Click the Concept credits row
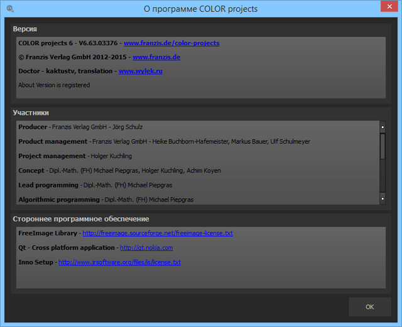 (x=119, y=171)
